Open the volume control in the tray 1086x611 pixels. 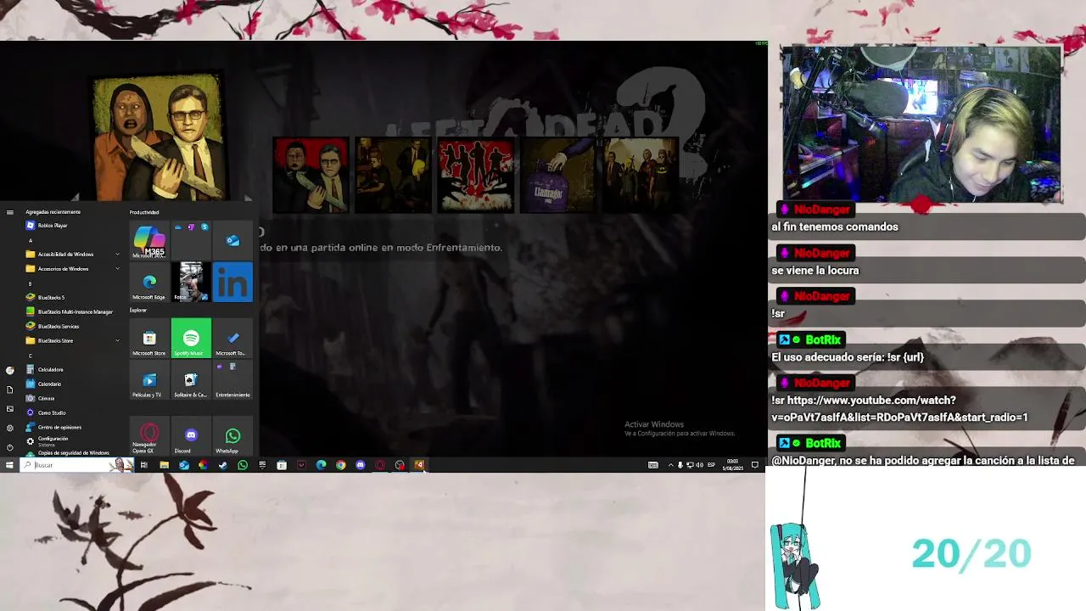(698, 465)
